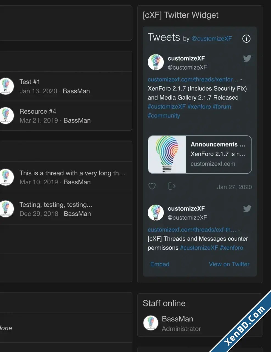Click the [cXF] Twitter Widget heading

(x=181, y=15)
